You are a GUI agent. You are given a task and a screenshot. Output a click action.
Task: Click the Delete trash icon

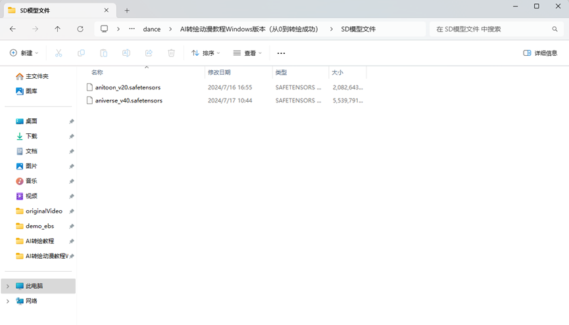[171, 53]
